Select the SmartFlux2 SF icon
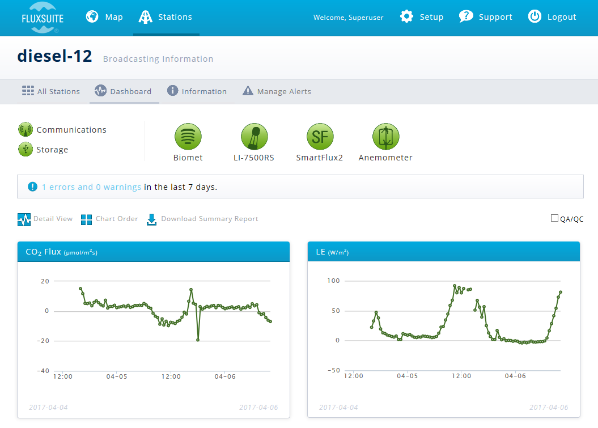Screen dimensions: 598x428 [x=320, y=137]
